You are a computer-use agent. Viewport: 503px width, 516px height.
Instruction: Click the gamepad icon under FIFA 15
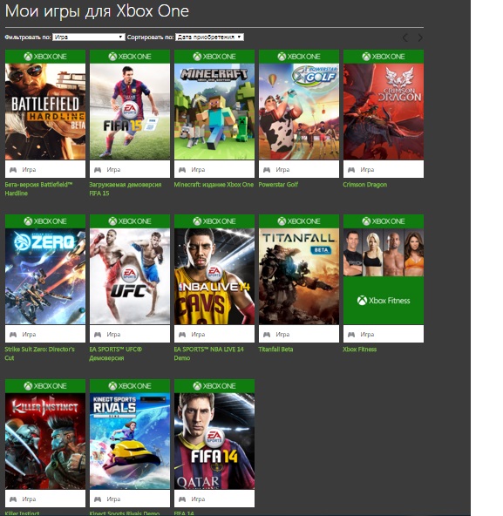point(98,170)
